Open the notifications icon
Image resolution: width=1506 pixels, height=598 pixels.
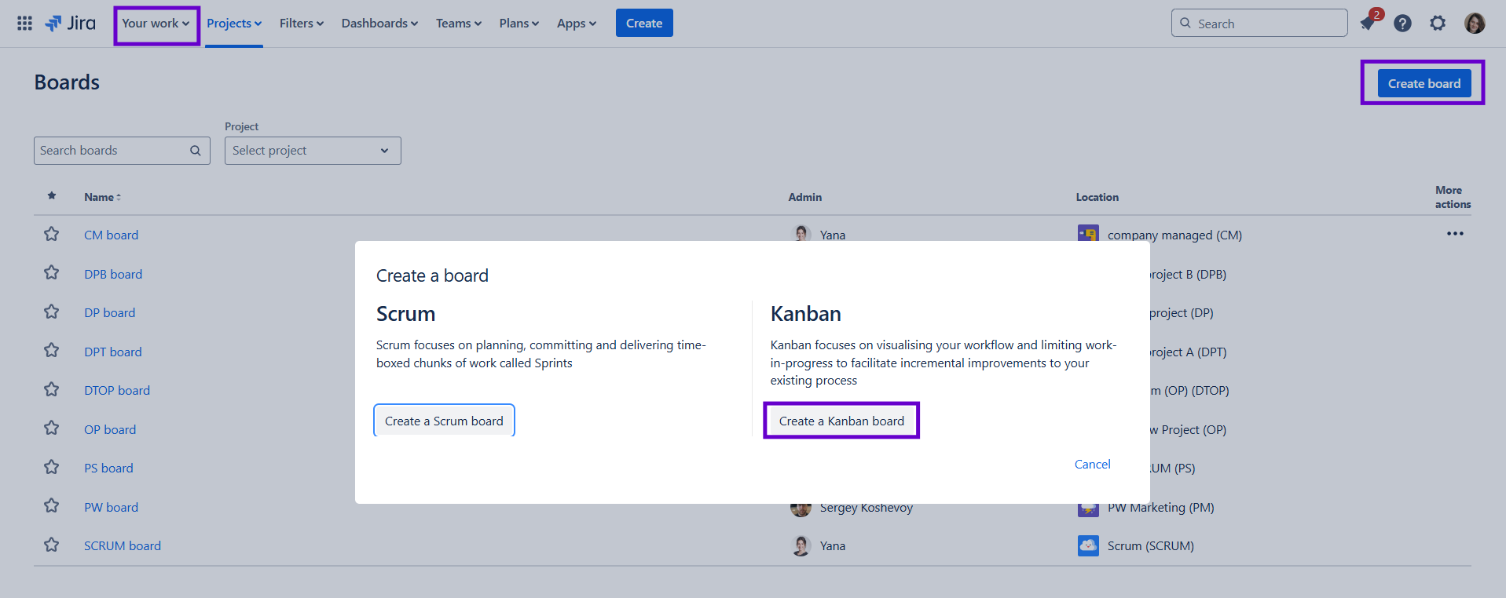click(x=1368, y=24)
